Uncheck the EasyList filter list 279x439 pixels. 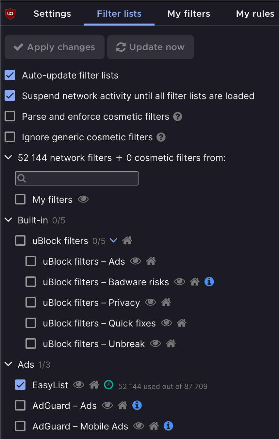20,385
